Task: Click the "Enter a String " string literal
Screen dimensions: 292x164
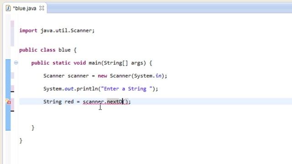Action: pos(127,89)
